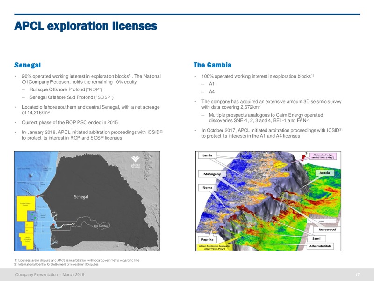Select 'The Gambia' section heading
374x281 pixels.
tap(212, 65)
